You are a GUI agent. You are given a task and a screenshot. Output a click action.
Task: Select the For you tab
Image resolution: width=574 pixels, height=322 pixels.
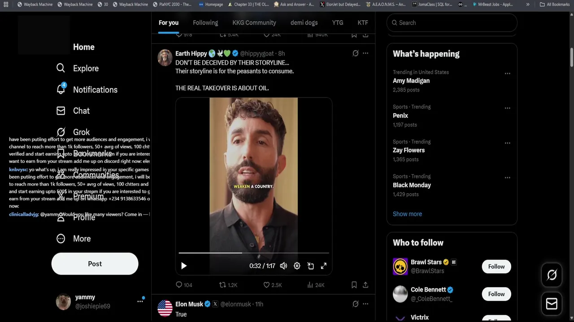click(169, 23)
